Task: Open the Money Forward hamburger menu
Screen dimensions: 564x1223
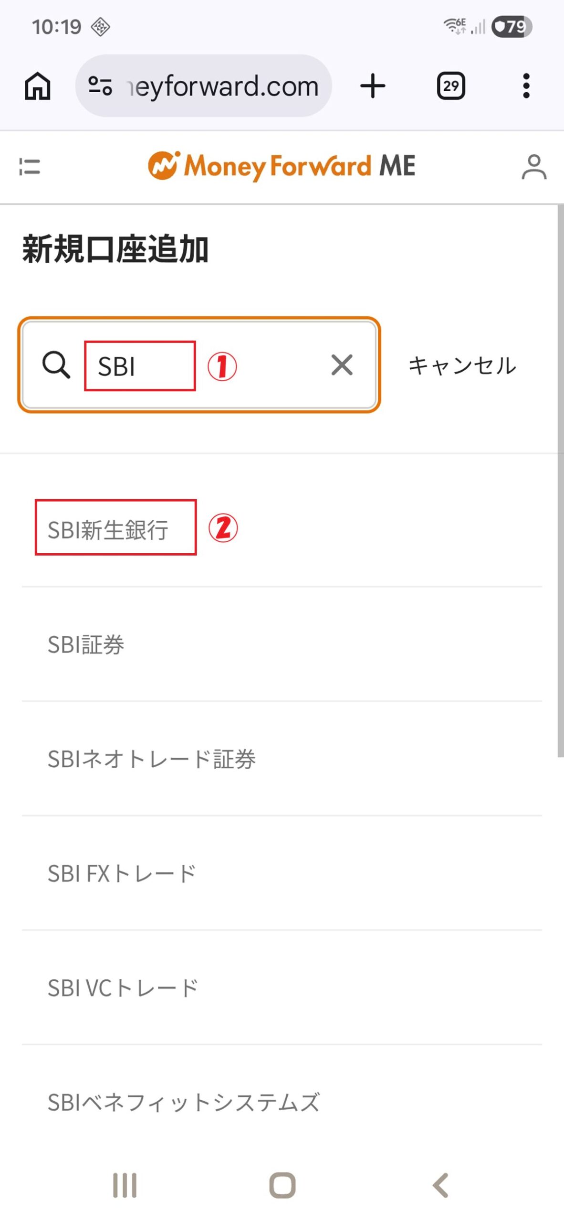Action: (30, 167)
